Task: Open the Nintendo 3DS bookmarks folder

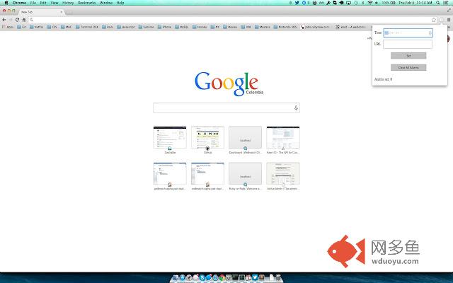Action: tap(285, 27)
